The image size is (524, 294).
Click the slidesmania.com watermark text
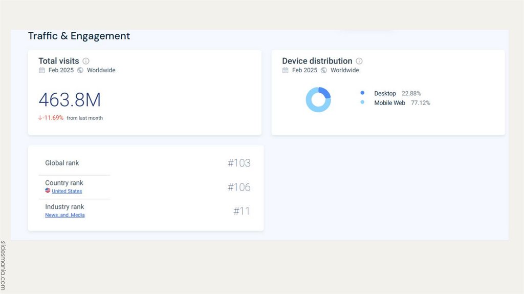[4, 265]
